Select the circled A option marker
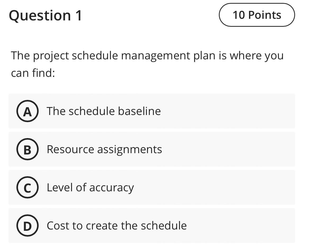The width and height of the screenshot is (312, 252). (x=27, y=111)
